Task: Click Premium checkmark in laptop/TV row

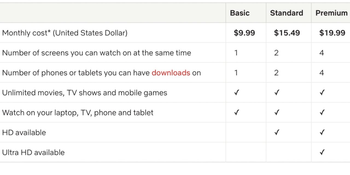Action: point(322,112)
